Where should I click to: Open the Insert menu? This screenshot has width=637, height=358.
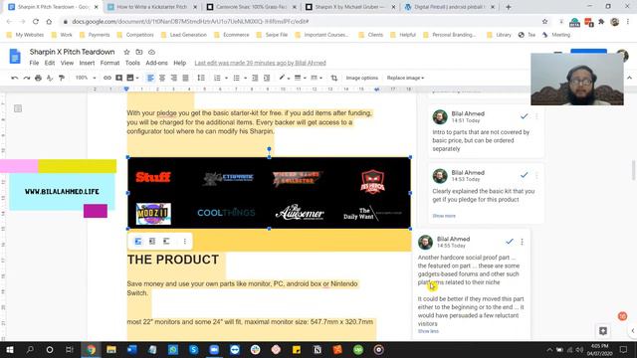[87, 63]
